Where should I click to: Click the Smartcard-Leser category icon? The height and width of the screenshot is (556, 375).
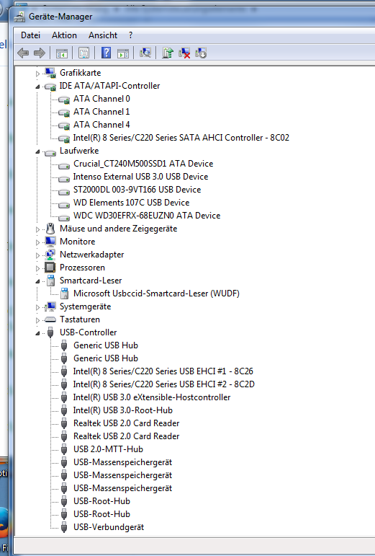click(50, 281)
